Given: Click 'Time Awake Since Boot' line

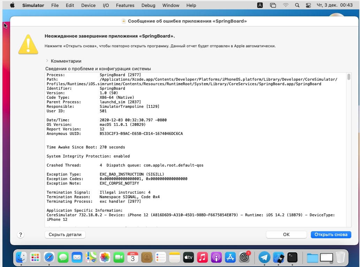Looking at the screenshot, I should click(86, 147).
